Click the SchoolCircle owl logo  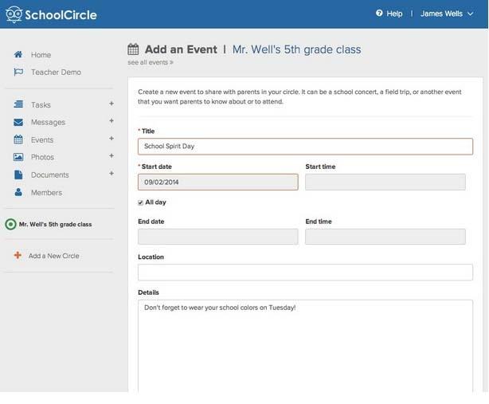tap(14, 14)
